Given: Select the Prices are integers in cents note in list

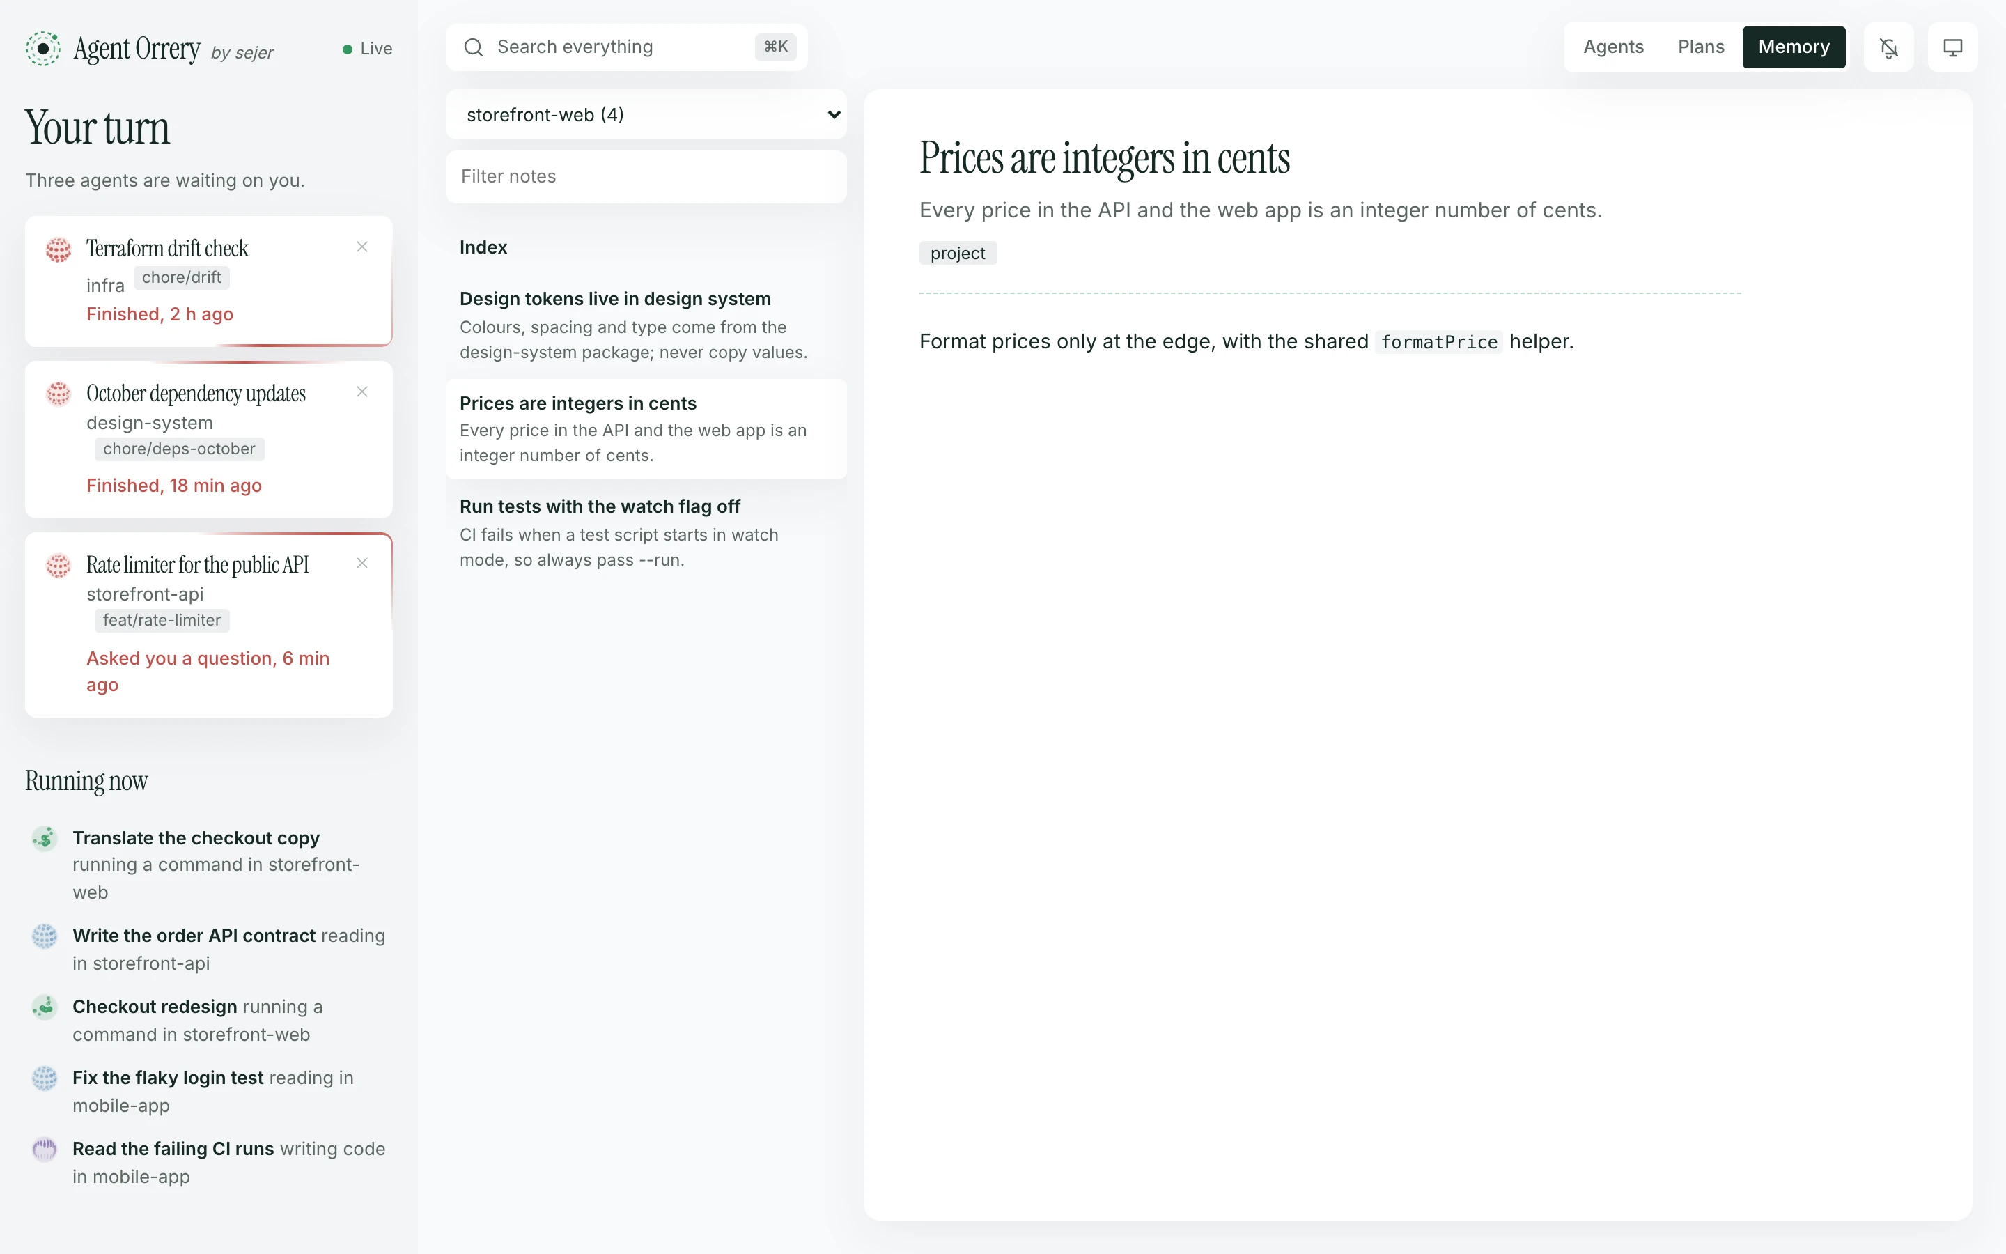Looking at the screenshot, I should (646, 428).
